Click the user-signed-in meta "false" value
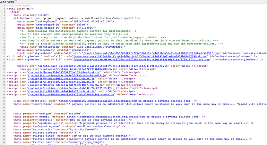The height and width of the screenshot is (145, 267). click(x=81, y=25)
